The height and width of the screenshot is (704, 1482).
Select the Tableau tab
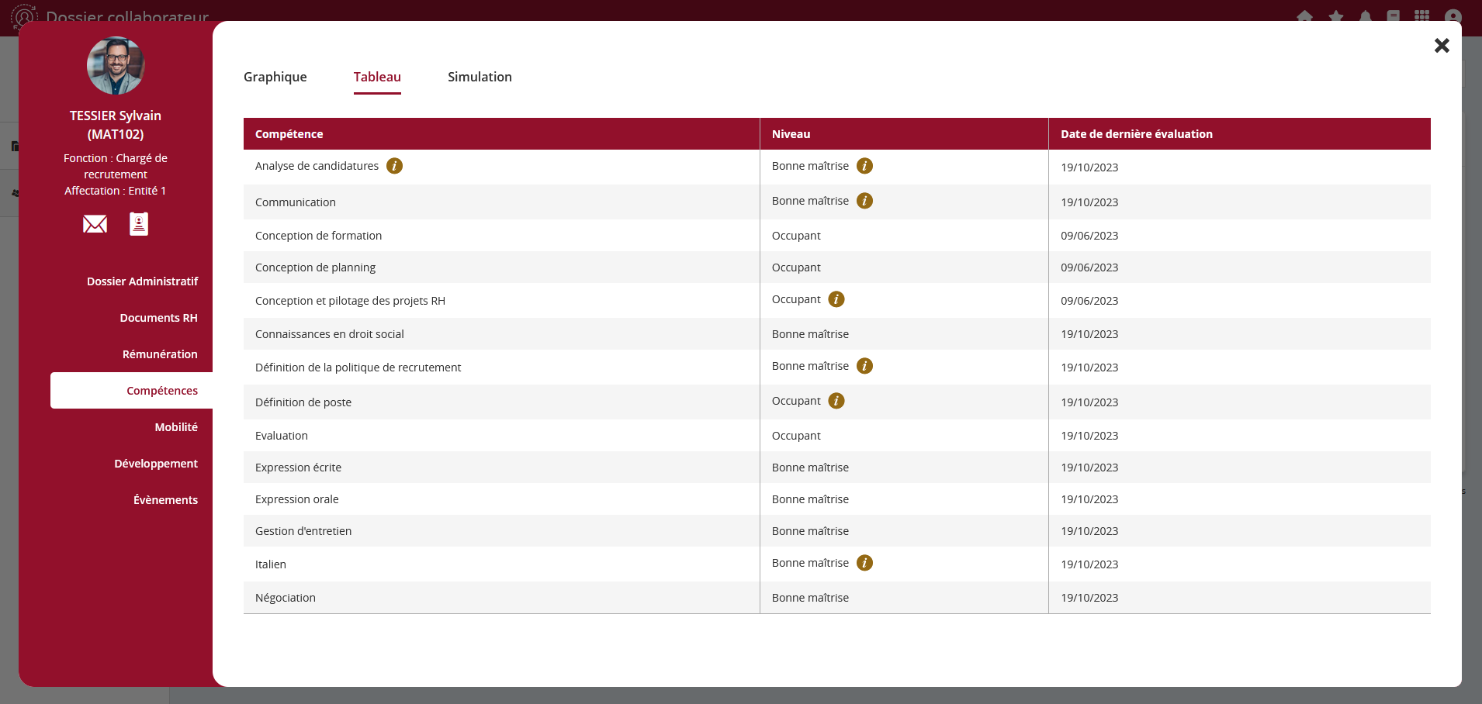click(377, 77)
